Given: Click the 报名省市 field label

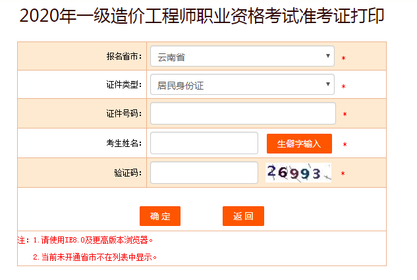Looking at the screenshot, I should pos(123,57).
